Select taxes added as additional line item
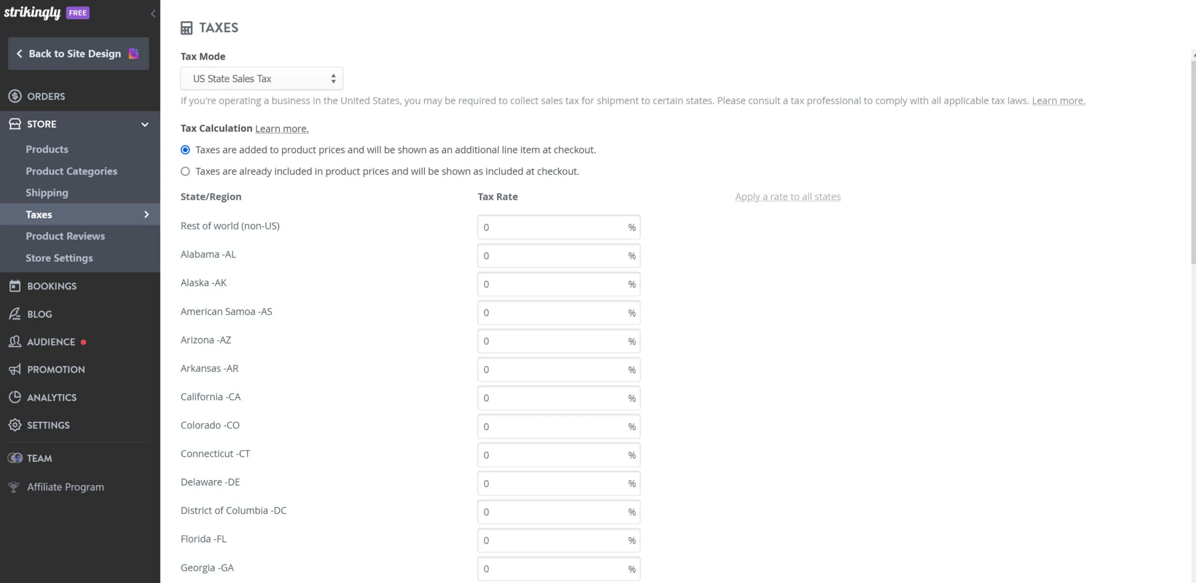 185,150
